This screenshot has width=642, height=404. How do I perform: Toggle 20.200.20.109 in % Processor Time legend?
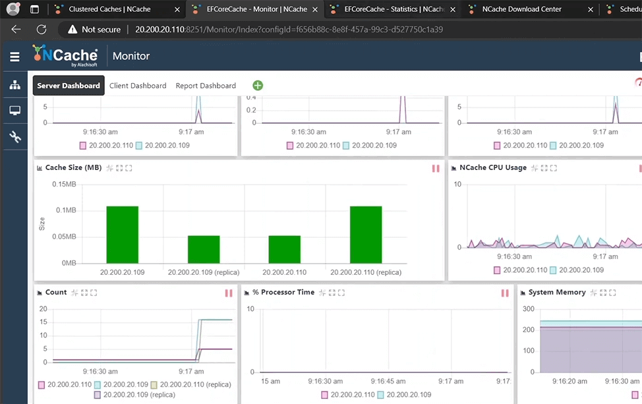[404, 395]
